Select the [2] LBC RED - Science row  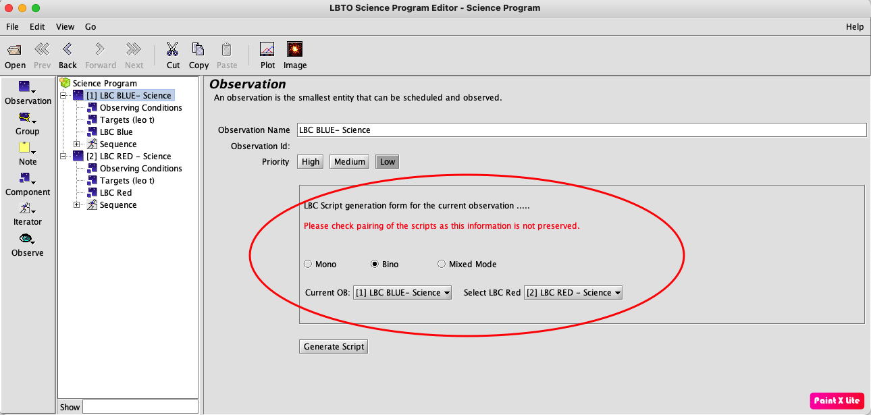128,156
